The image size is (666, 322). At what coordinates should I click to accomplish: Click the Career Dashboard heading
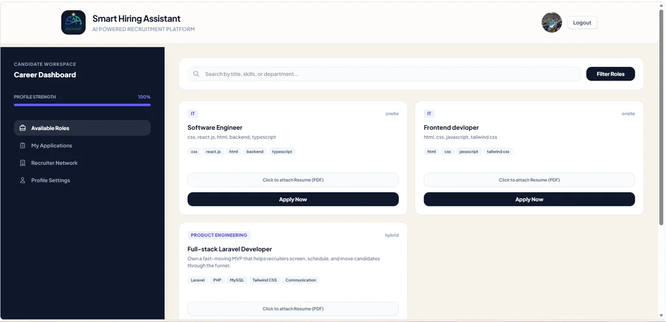pyautogui.click(x=45, y=75)
